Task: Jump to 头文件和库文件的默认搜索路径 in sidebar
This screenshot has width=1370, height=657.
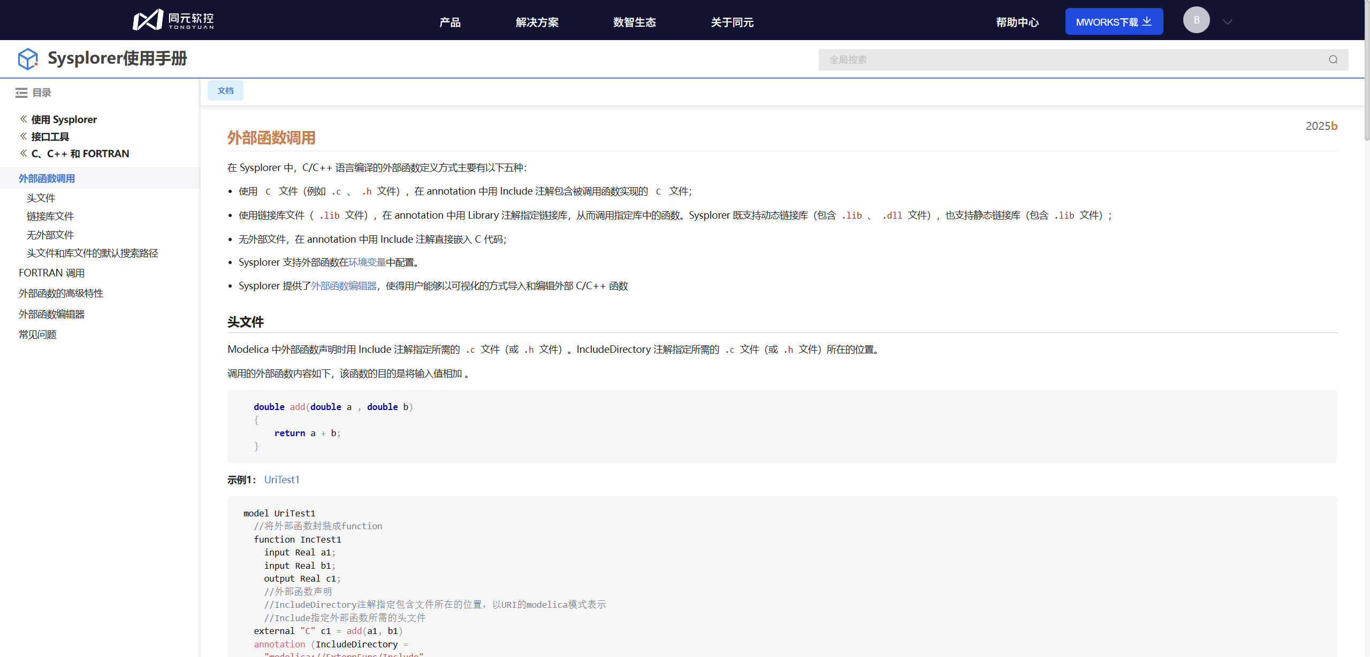Action: (93, 253)
